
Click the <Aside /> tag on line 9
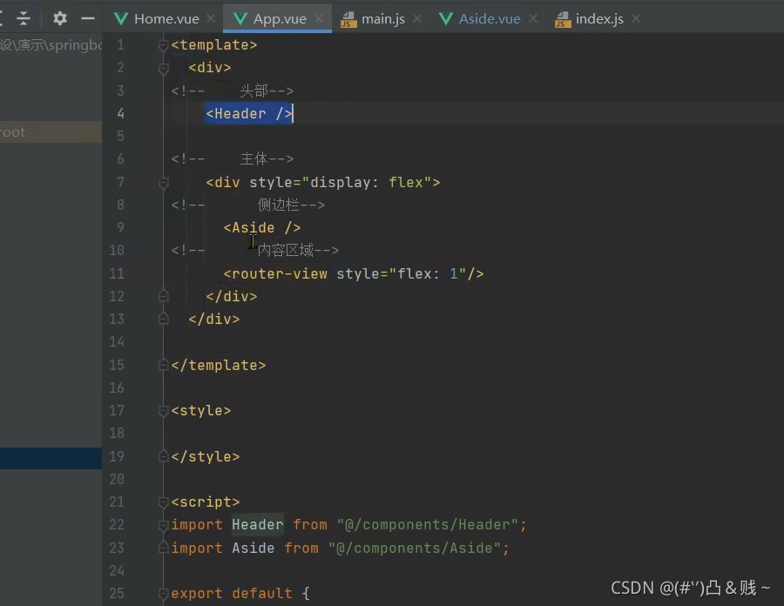(x=262, y=228)
